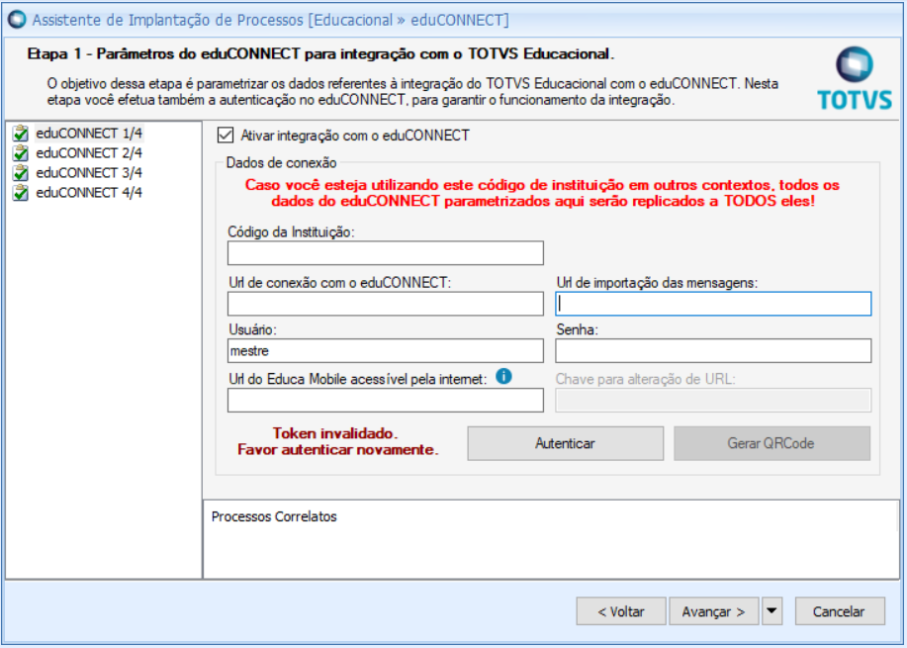Screen dimensions: 907x648
Task: Click the info icon beside Educa Mobile URL
Action: (504, 376)
